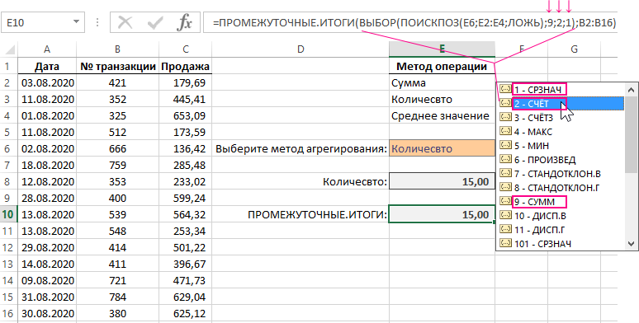Click the Cancel (X) formula bar icon
Viewport: 639px width, 323px height.
click(125, 23)
